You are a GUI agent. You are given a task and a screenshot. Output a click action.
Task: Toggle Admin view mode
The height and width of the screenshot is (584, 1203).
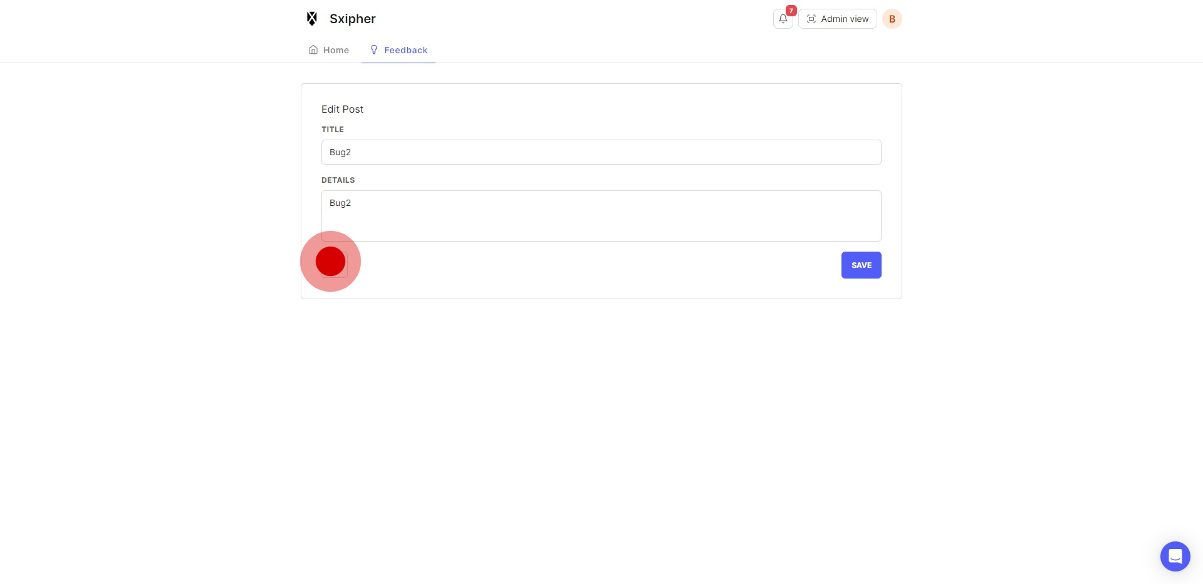[837, 19]
